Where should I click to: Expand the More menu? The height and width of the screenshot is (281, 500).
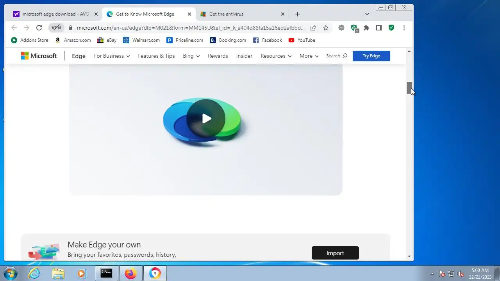[309, 56]
